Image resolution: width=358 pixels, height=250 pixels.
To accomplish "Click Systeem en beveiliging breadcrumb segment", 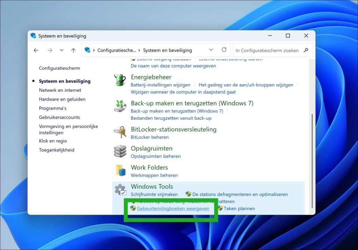I will tap(167, 50).
